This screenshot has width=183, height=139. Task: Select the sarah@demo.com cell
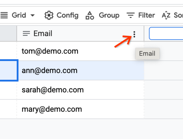click(x=53, y=90)
